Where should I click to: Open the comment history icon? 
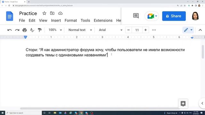[x=136, y=16]
